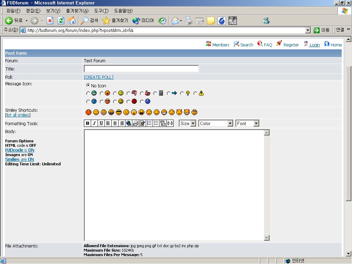Center align text in formatting tools
The height and width of the screenshot is (264, 352).
click(x=115, y=123)
